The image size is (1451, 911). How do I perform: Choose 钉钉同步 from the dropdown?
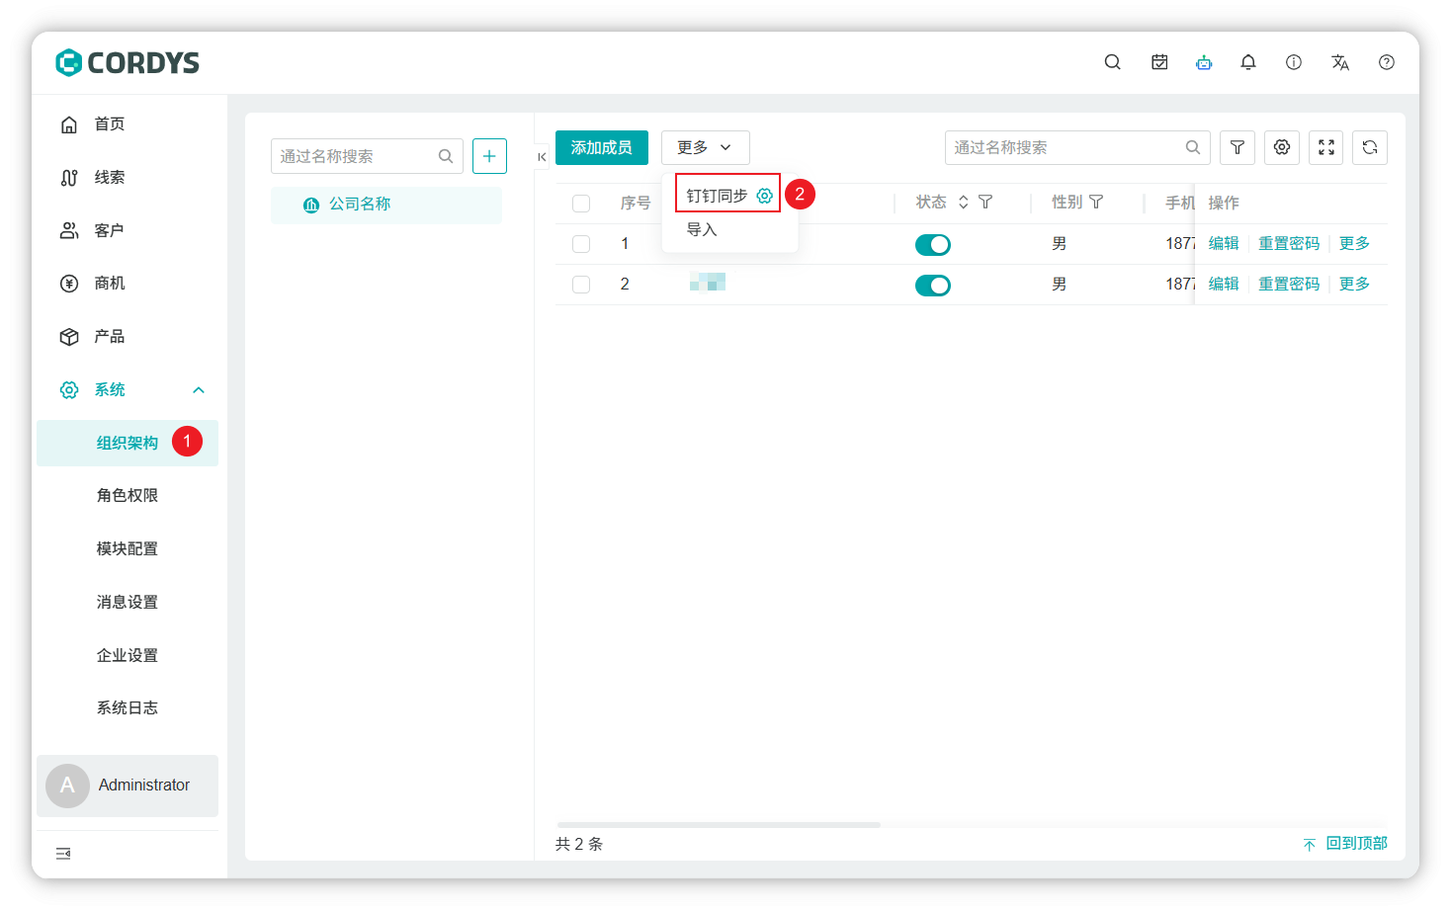click(x=717, y=196)
